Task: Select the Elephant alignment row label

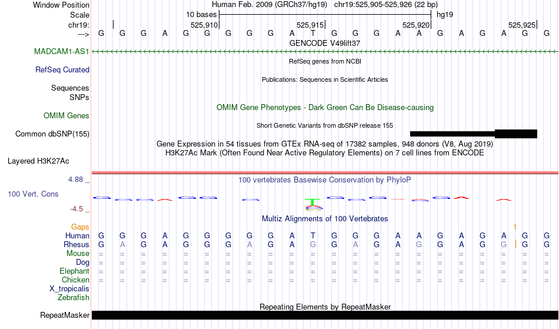Action: click(x=74, y=271)
